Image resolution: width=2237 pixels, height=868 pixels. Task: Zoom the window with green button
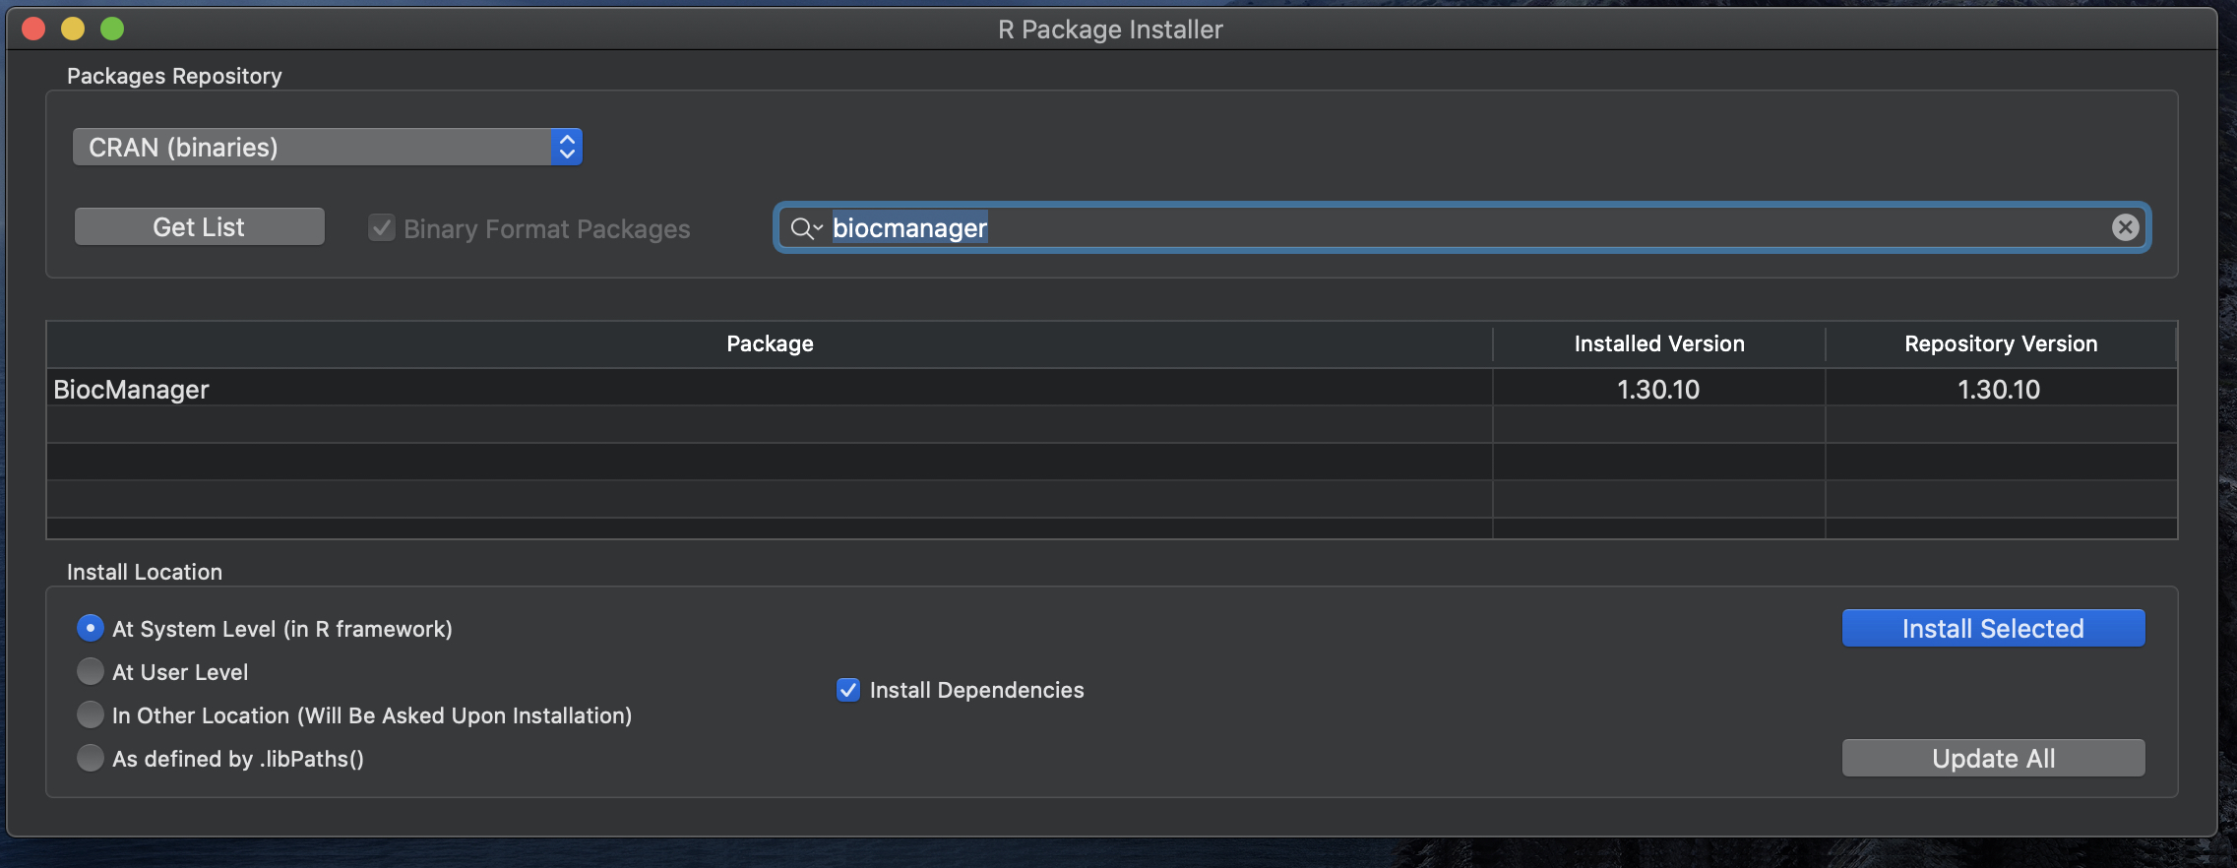pos(112,30)
